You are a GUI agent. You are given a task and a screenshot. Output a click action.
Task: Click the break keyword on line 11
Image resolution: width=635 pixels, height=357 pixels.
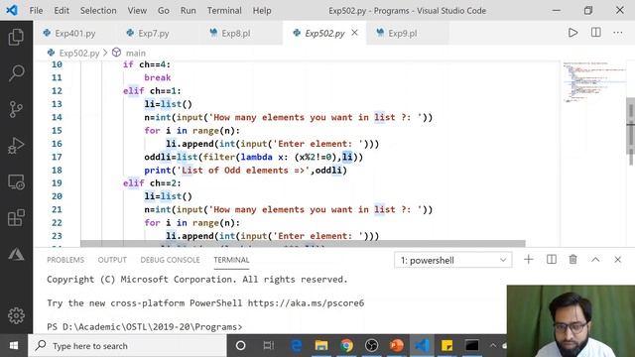(x=158, y=77)
